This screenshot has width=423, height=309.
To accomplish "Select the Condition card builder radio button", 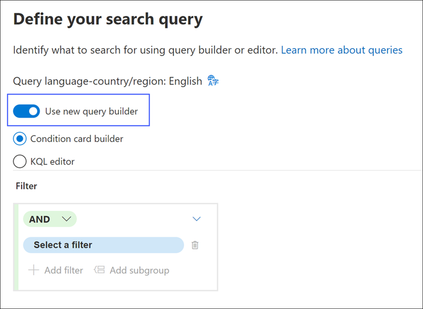I will [20, 139].
